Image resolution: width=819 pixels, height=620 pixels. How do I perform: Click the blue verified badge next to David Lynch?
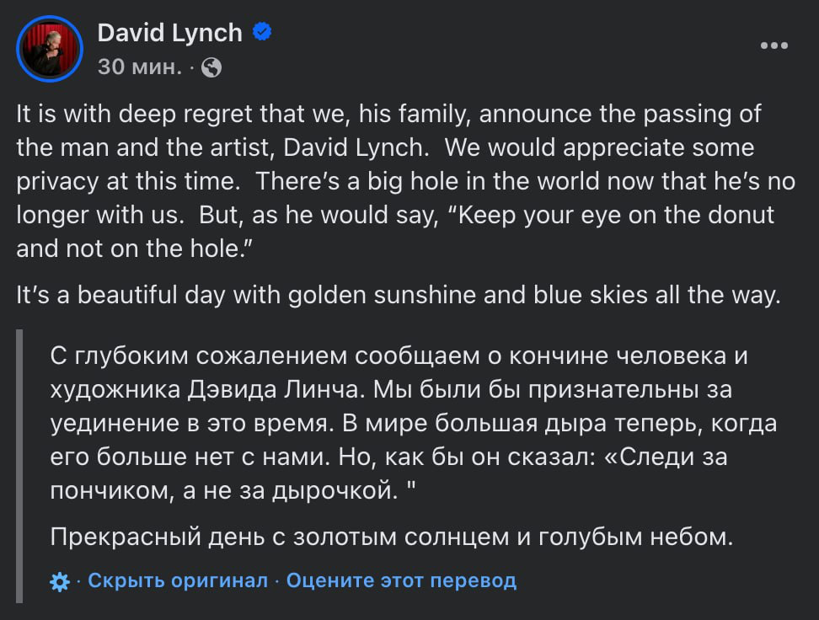262,32
